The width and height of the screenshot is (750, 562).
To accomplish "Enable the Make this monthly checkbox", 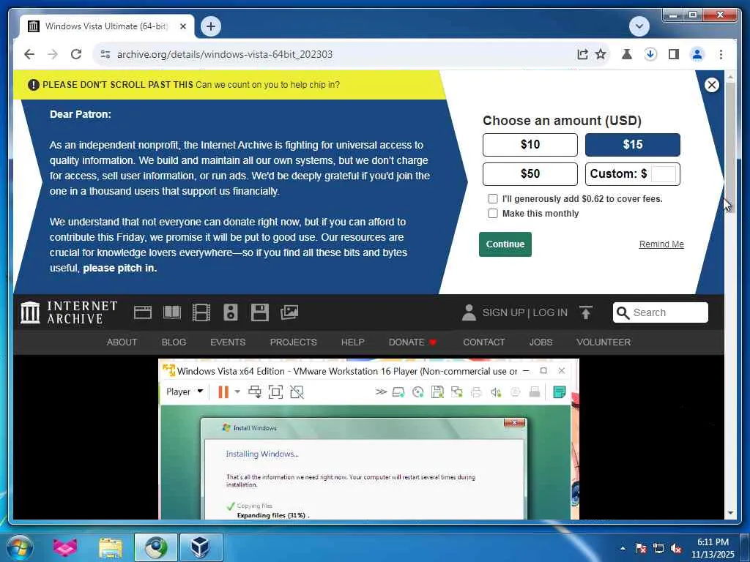I will pos(493,214).
